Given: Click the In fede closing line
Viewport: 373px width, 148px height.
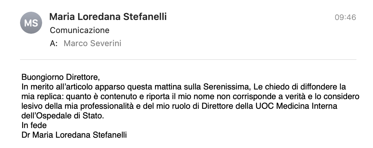Looking at the screenshot, I should point(34,126).
